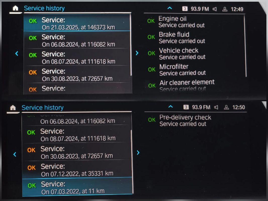
Task: Open the mute speaker icon beside 12:49
Action: (215, 9)
